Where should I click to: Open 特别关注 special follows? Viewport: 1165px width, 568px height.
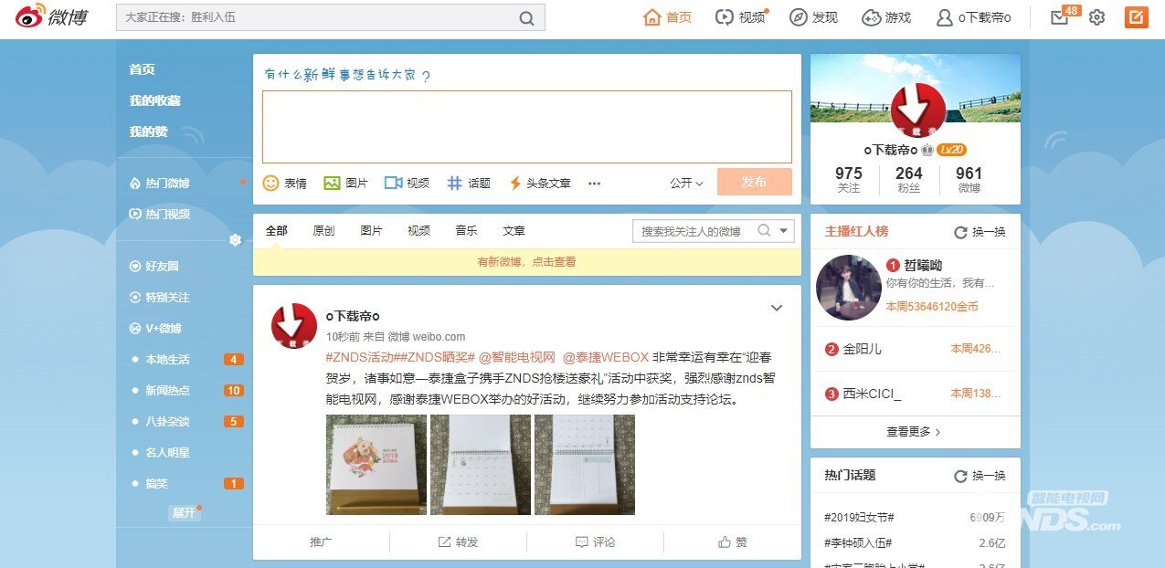pyautogui.click(x=160, y=297)
